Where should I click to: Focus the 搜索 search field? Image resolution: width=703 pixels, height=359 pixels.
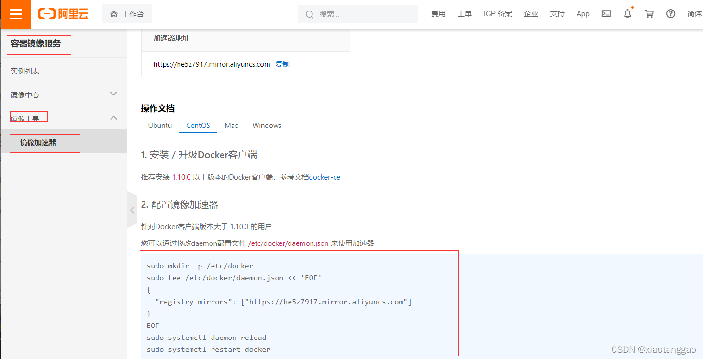click(358, 14)
